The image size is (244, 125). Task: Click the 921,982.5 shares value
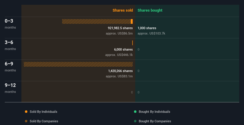tap(120, 28)
